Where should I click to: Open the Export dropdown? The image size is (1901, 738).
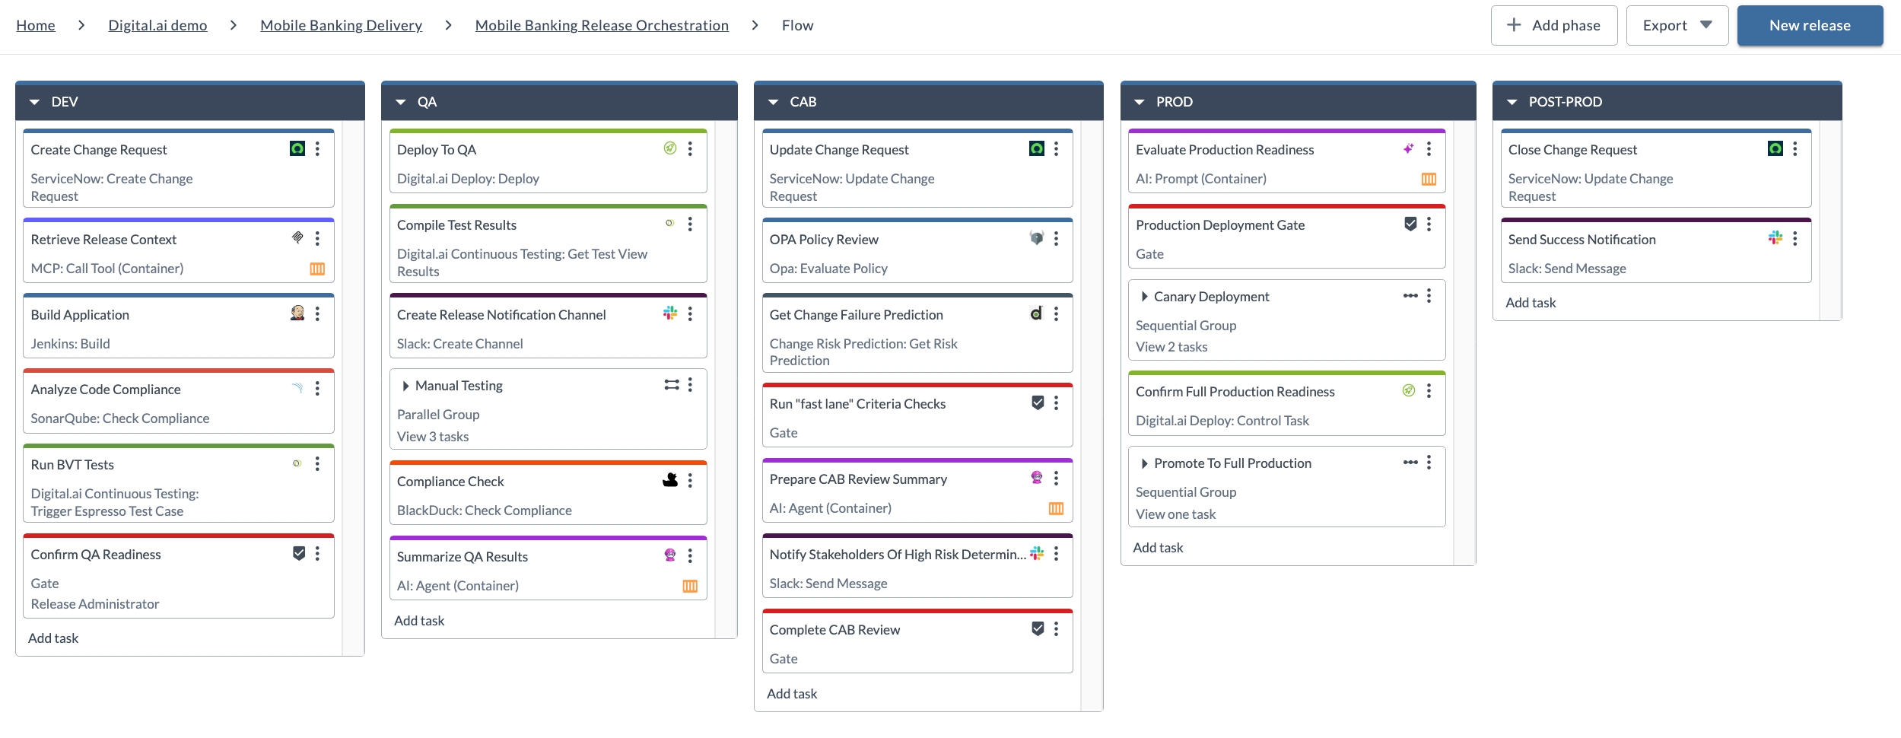point(1677,25)
